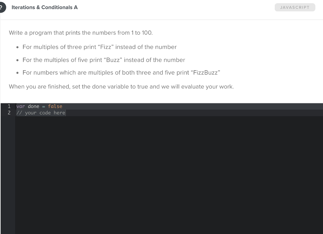The height and width of the screenshot is (234, 323).
Task: Click the bullet about printing "Buzz"
Action: click(x=103, y=60)
